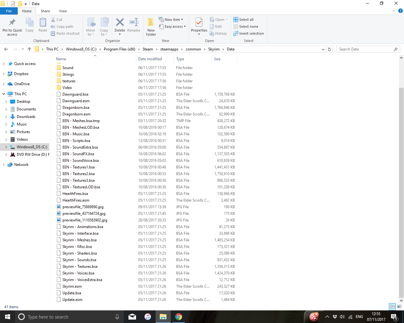Screen dimensions: 404x323
Task: Sort files by Date modified column
Action: [x=150, y=59]
